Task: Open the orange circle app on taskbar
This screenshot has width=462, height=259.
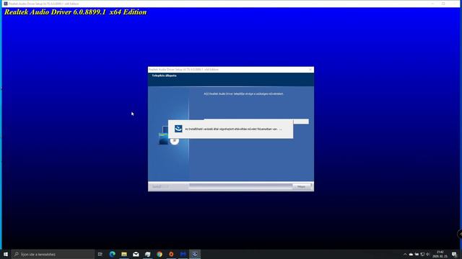Action: (x=171, y=254)
